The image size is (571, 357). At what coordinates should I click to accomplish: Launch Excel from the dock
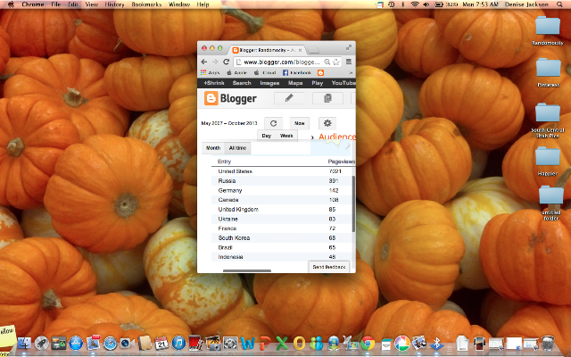tap(282, 343)
